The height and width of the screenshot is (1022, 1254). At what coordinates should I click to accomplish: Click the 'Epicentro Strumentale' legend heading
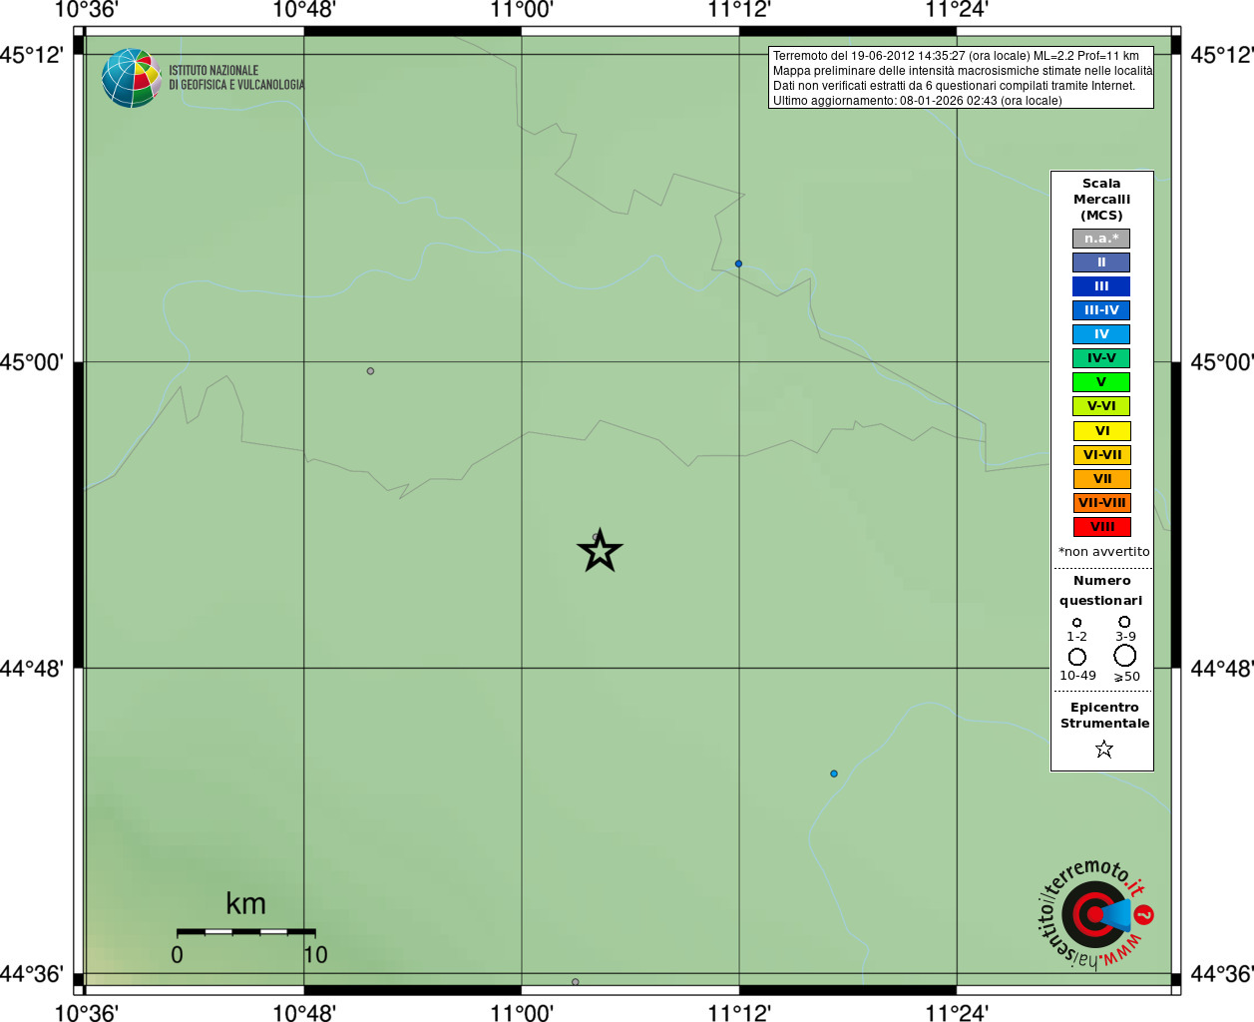point(1104,716)
